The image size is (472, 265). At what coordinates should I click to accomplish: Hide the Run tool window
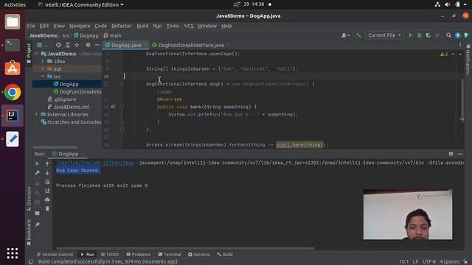459,154
